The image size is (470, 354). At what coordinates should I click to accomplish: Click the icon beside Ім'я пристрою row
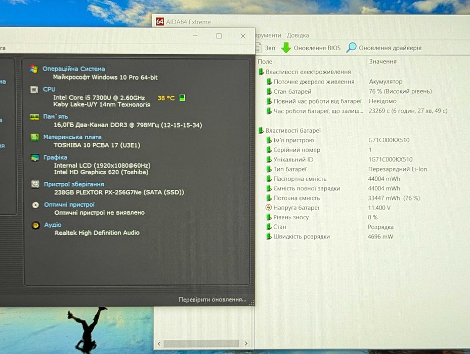[x=269, y=140]
